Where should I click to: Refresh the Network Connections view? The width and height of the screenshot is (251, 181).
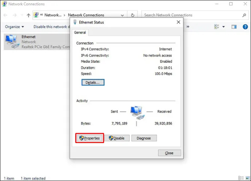pyautogui.click(x=132, y=15)
